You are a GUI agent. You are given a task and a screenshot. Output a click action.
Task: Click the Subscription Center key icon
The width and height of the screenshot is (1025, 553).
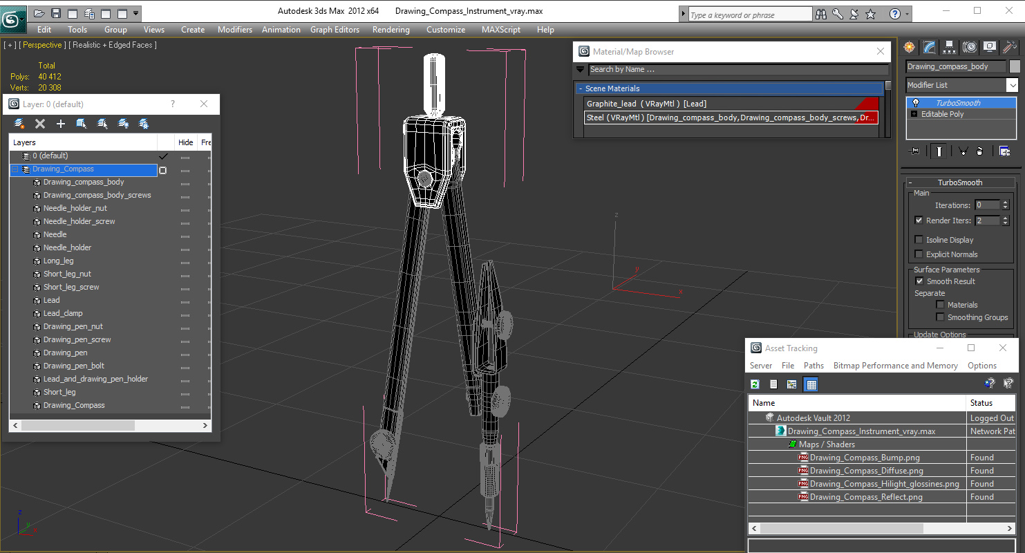tap(838, 14)
